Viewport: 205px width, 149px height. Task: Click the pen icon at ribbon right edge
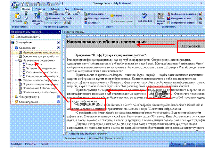point(200,14)
